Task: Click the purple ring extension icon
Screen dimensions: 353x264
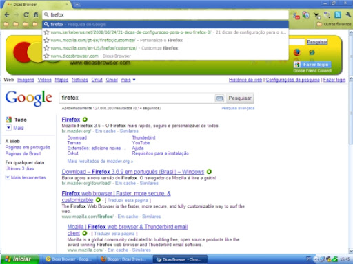Action: click(x=327, y=15)
